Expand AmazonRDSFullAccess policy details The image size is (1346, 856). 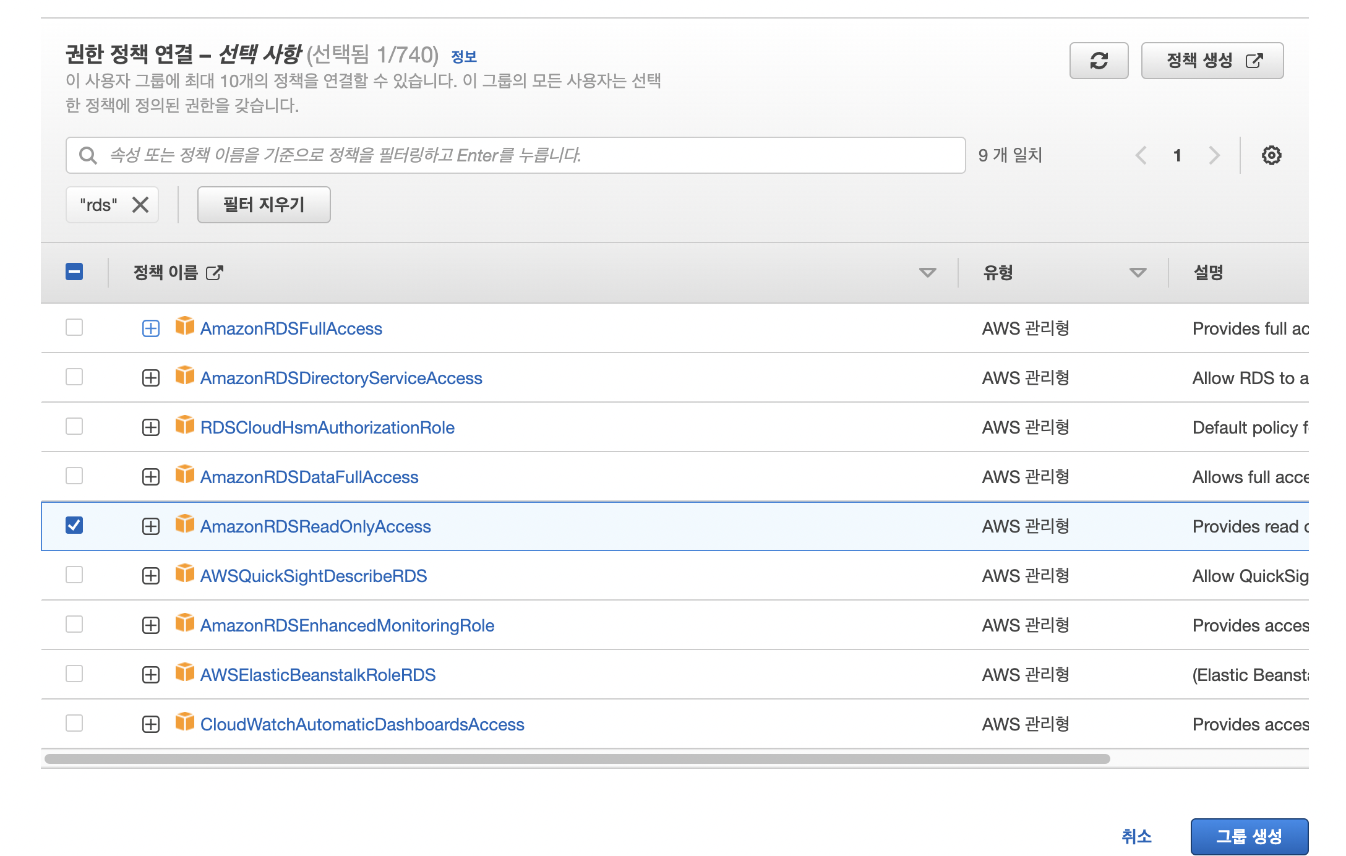pyautogui.click(x=151, y=328)
